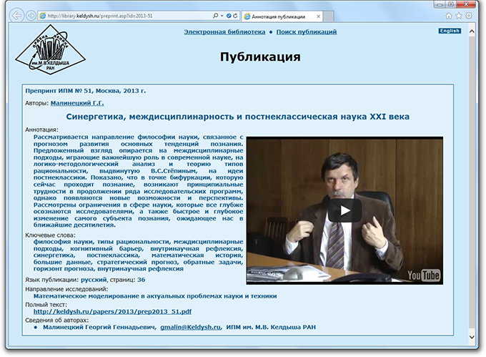486x357 pixels.
Task: Click the magnifier search icon in address bar
Action: (x=215, y=16)
